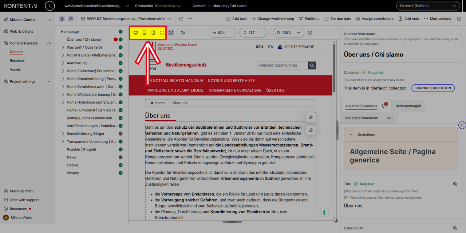Click the CHANGE COLLECTION button
The width and height of the screenshot is (466, 233).
pos(433,88)
